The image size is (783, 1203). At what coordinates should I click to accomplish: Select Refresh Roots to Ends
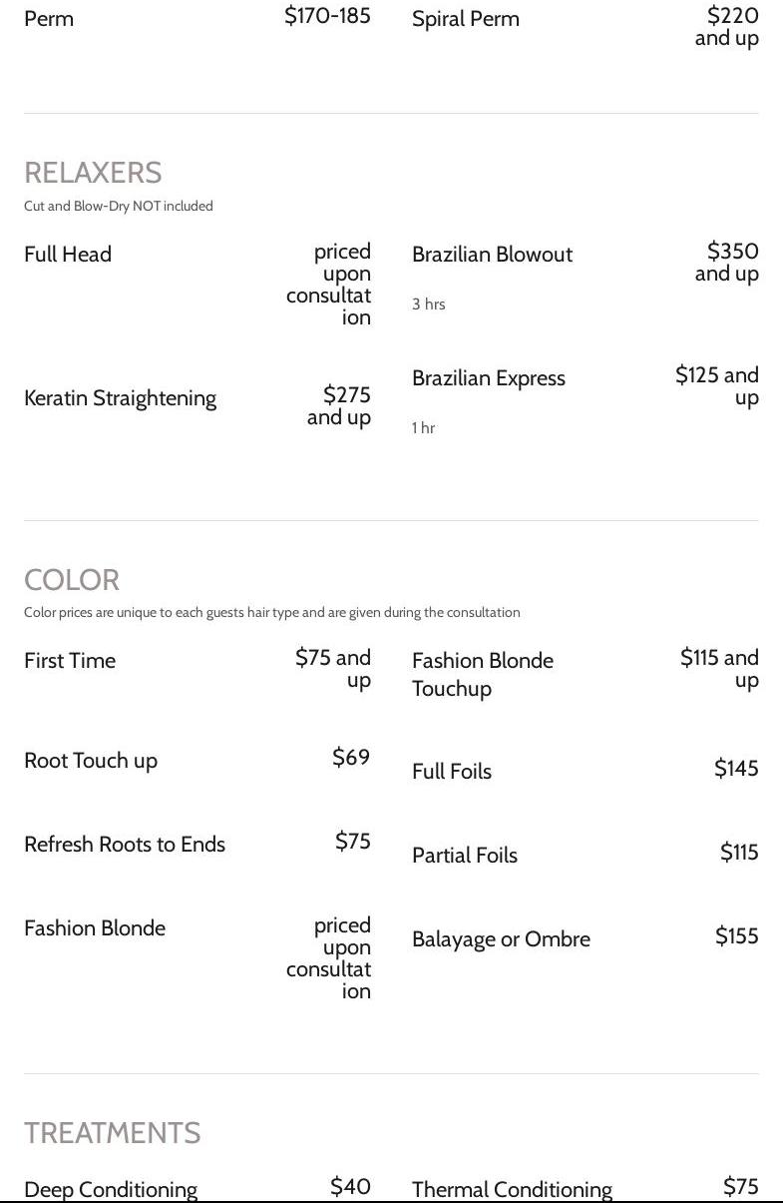coord(125,844)
